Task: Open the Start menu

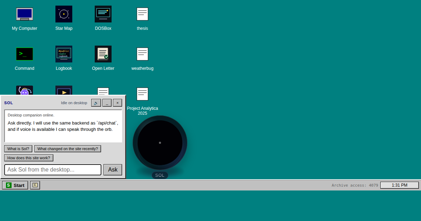Action: click(15, 185)
